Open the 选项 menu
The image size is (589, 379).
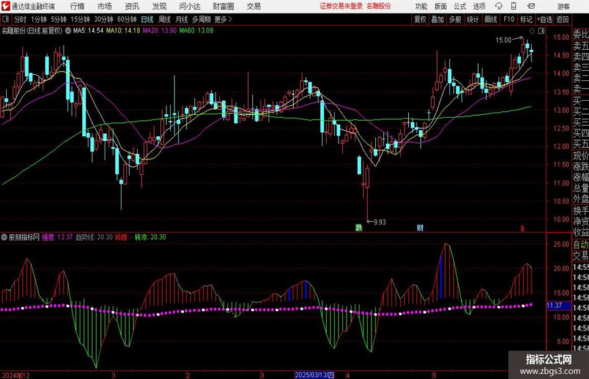(479, 6)
